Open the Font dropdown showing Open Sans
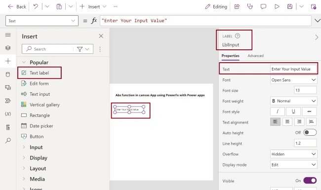This screenshot has width=321, height=190. (293, 80)
